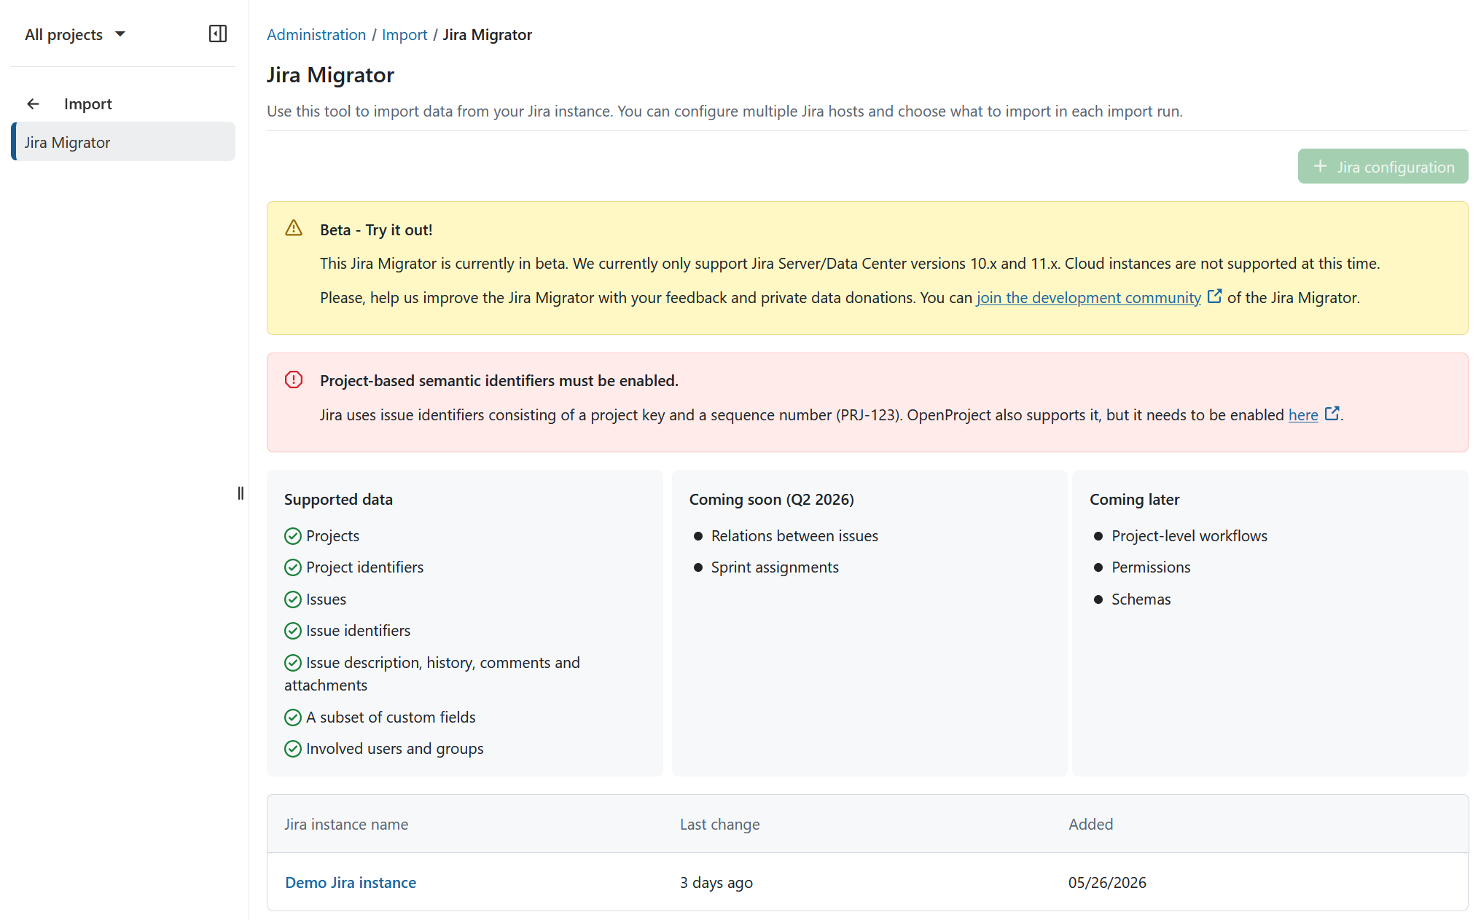
Task: Click the sidebar resize handle
Action: (241, 493)
